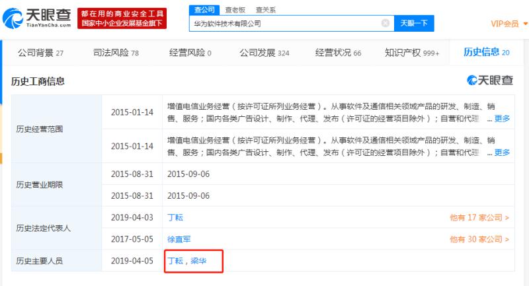Open the VIP会员 dropdown arrow
Screen dimensions: 529x286
tap(525, 24)
